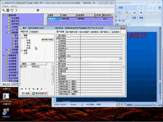Screen dimensions: 163x122
Task: Switch to slide sorter view in PowerPoint
Action: click(x=122, y=104)
